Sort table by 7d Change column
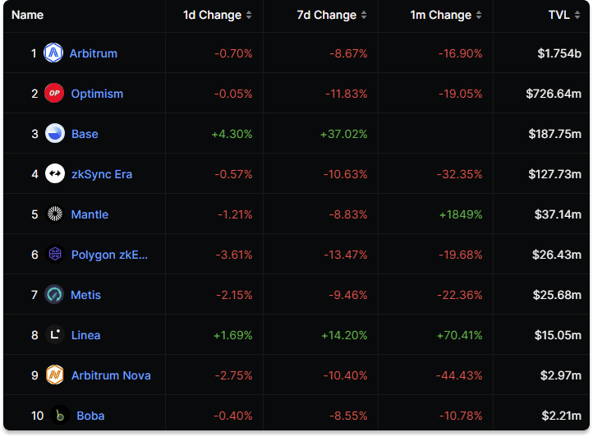The image size is (593, 437). click(x=329, y=15)
